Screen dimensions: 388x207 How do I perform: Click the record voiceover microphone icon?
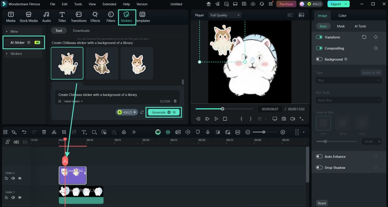(x=208, y=132)
